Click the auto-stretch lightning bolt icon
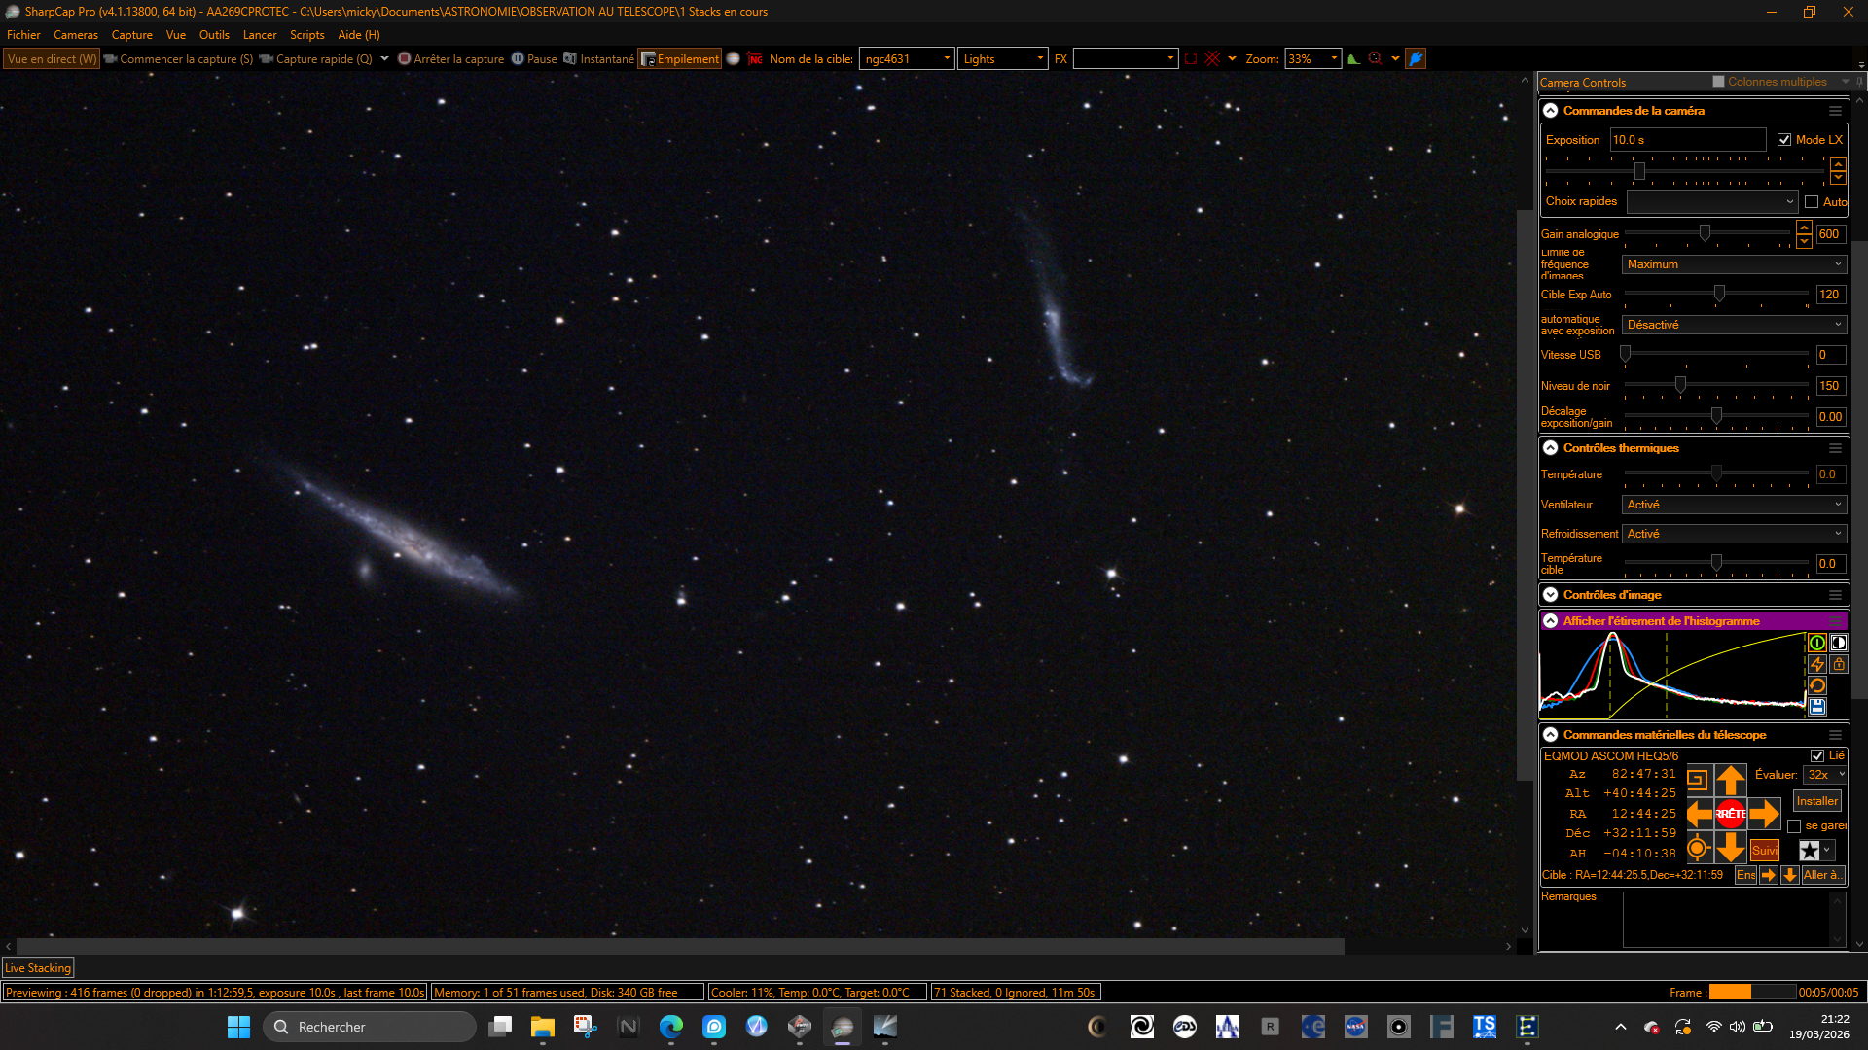The height and width of the screenshot is (1050, 1868). 1816,664
